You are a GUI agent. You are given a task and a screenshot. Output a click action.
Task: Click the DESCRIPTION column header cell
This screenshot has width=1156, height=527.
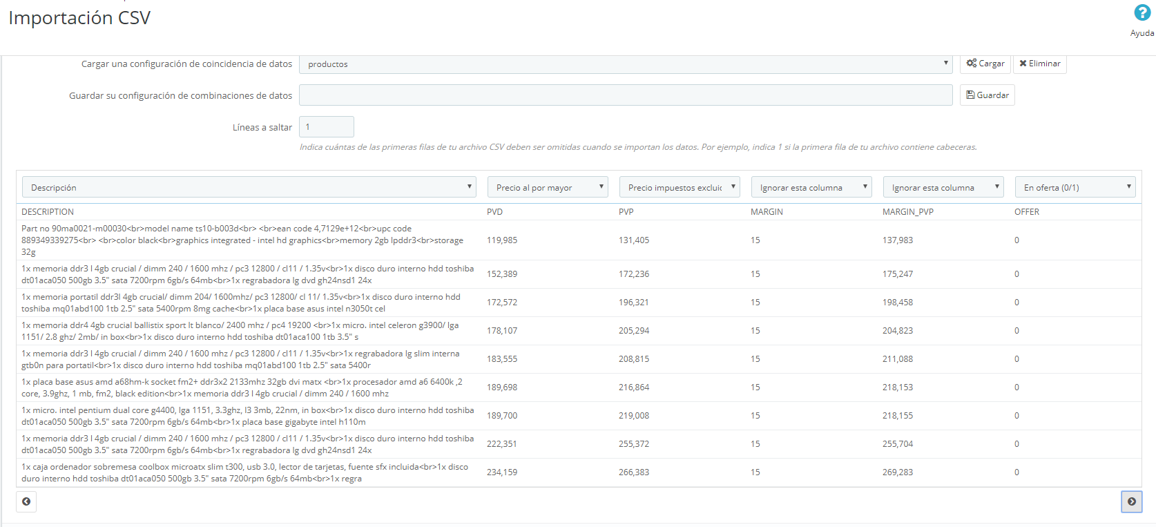(x=48, y=212)
